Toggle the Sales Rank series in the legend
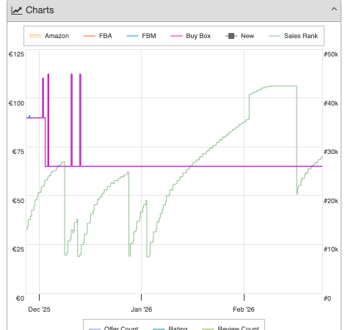The height and width of the screenshot is (330, 348). pos(293,36)
